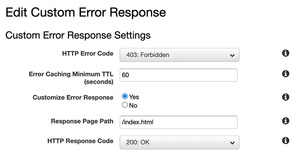
Task: Click the Response Page Path label
Action: [82, 121]
